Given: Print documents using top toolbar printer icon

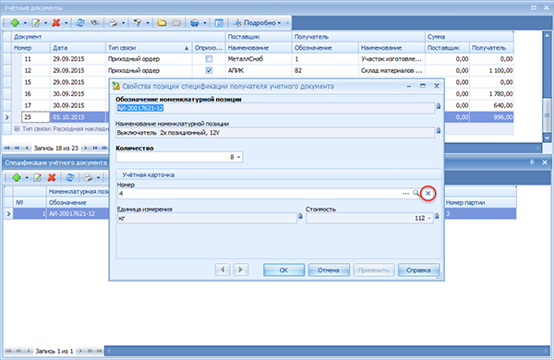Looking at the screenshot, I should 113,23.
